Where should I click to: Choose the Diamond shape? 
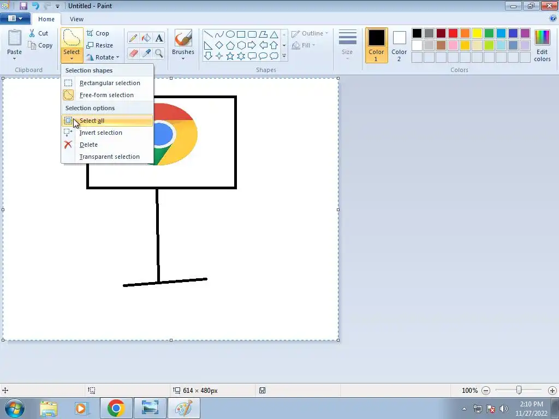pyautogui.click(x=219, y=45)
